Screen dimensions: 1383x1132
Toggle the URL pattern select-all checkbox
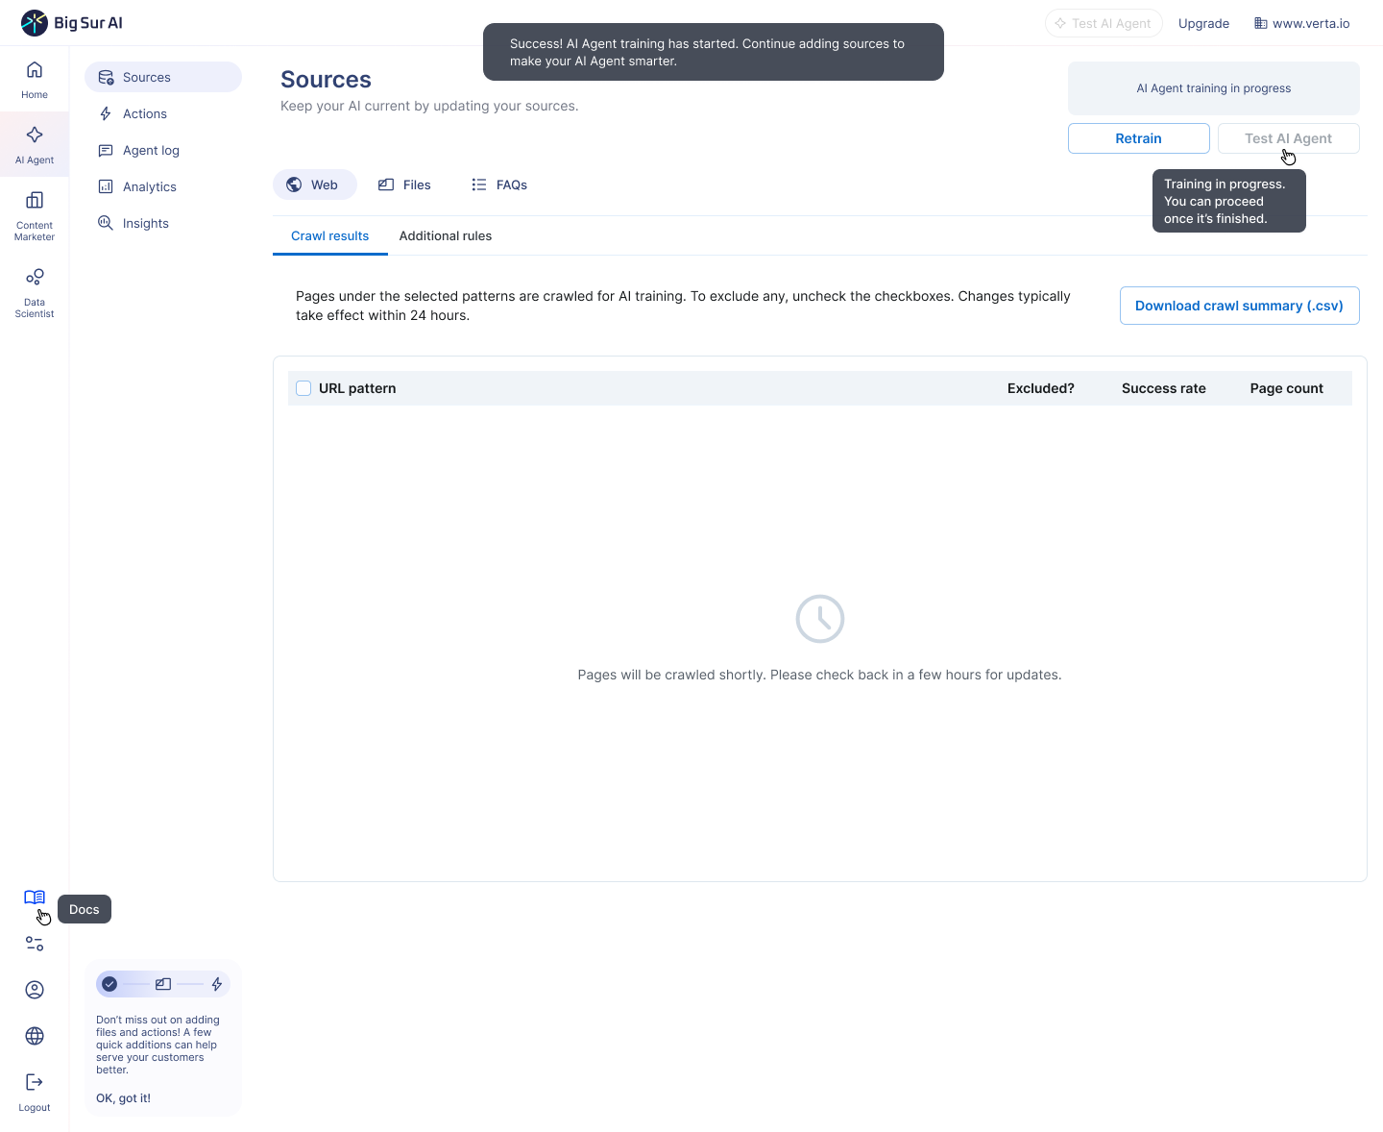(303, 388)
